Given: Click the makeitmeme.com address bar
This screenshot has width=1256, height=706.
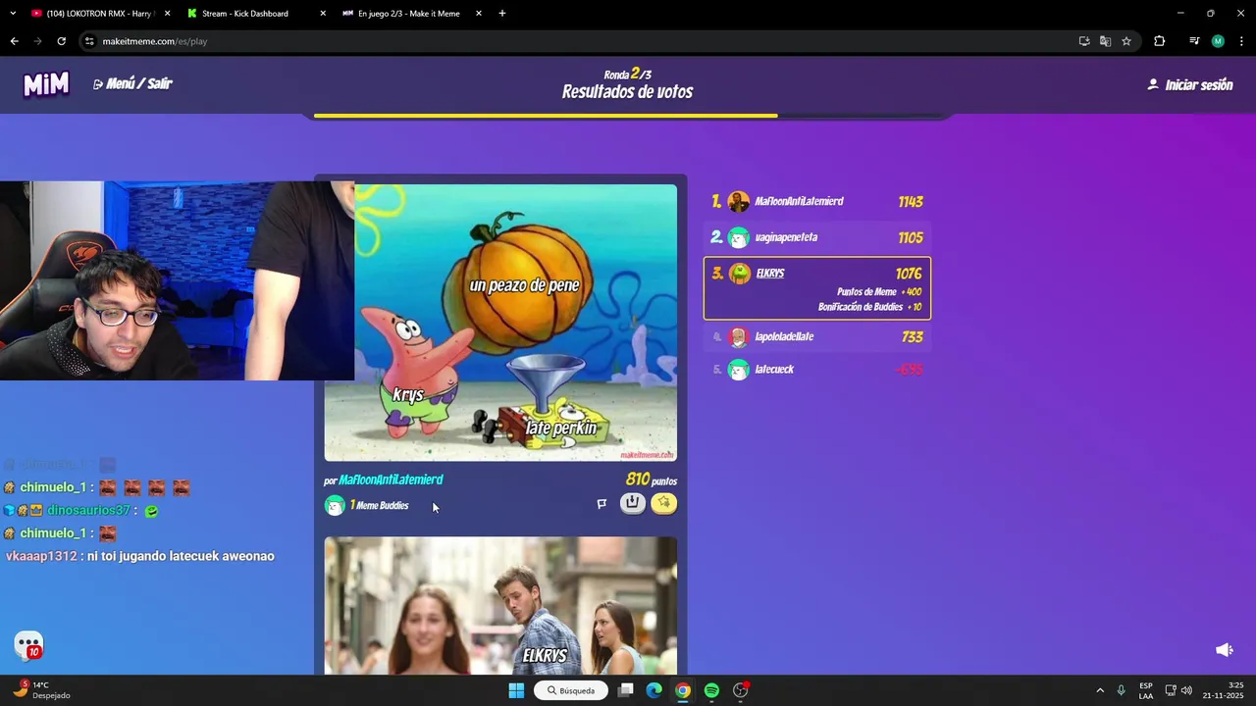Looking at the screenshot, I should point(579,41).
